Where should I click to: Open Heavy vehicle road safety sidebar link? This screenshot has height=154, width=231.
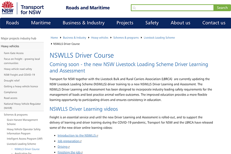(18, 69)
